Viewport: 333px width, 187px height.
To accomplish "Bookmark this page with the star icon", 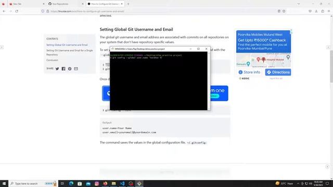I will click(284, 11).
